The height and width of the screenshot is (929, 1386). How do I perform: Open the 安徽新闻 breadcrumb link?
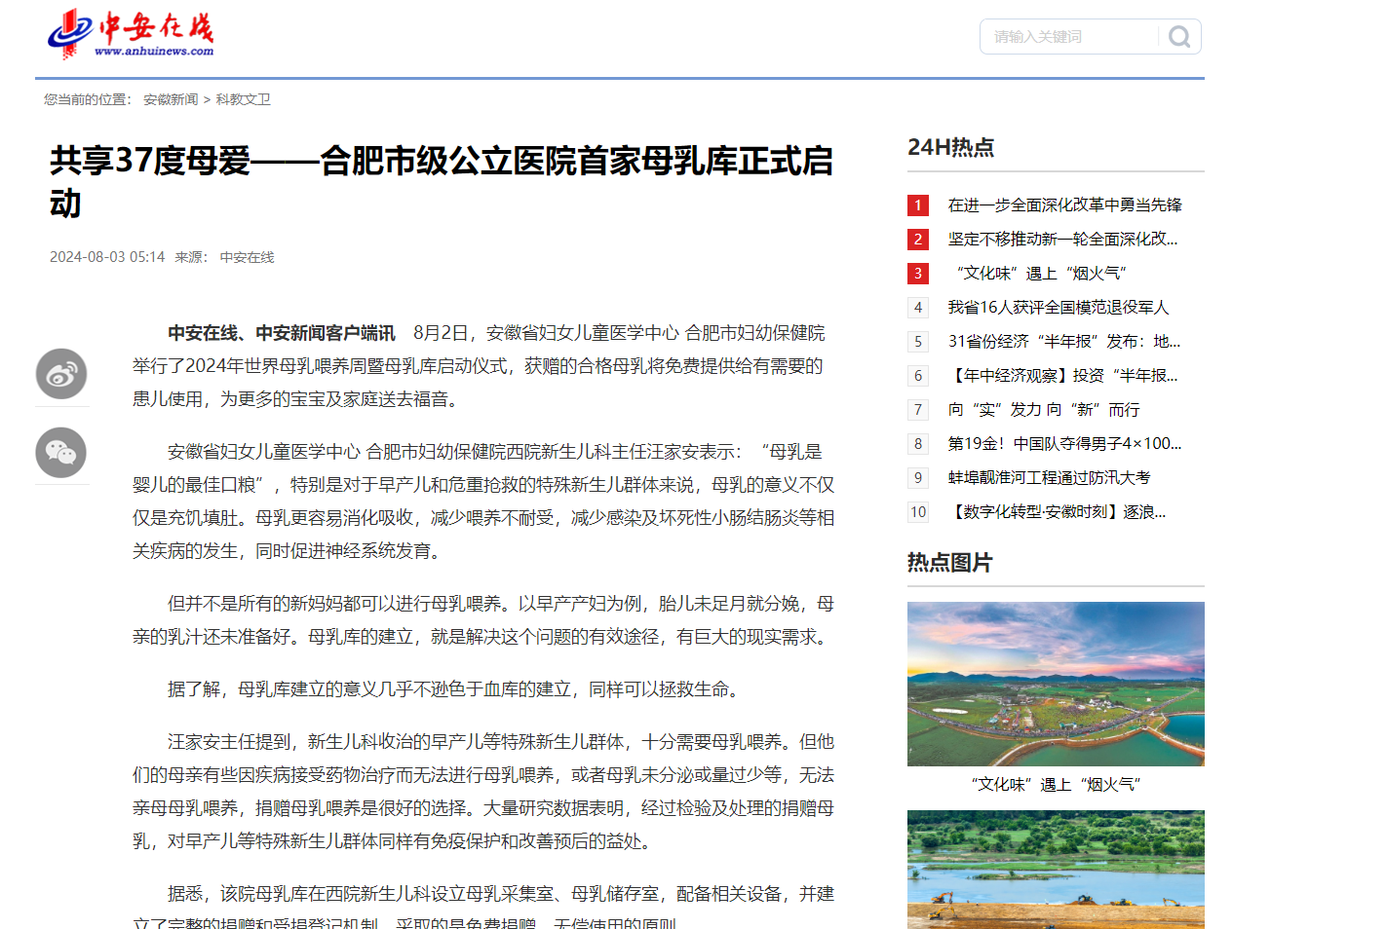point(171,99)
